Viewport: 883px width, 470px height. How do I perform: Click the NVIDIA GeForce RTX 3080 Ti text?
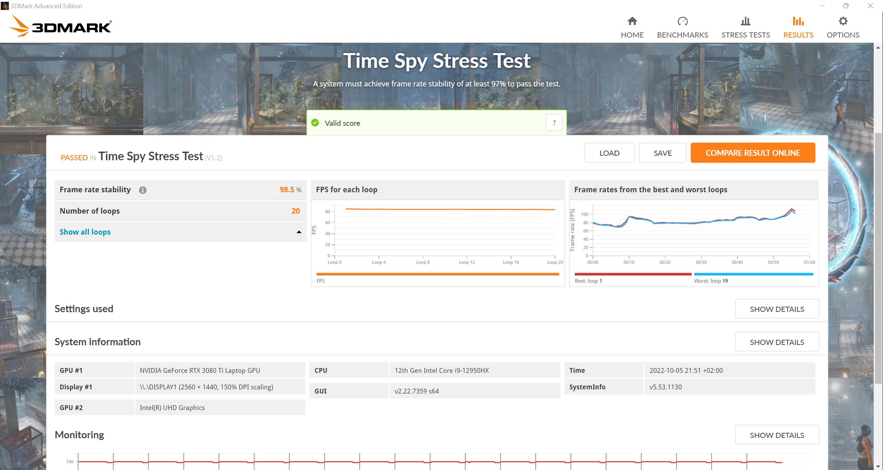point(200,370)
